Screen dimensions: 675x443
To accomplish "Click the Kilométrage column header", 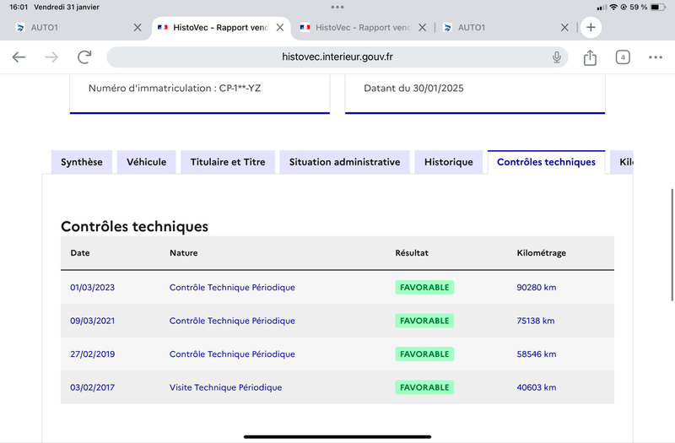I will pos(541,253).
